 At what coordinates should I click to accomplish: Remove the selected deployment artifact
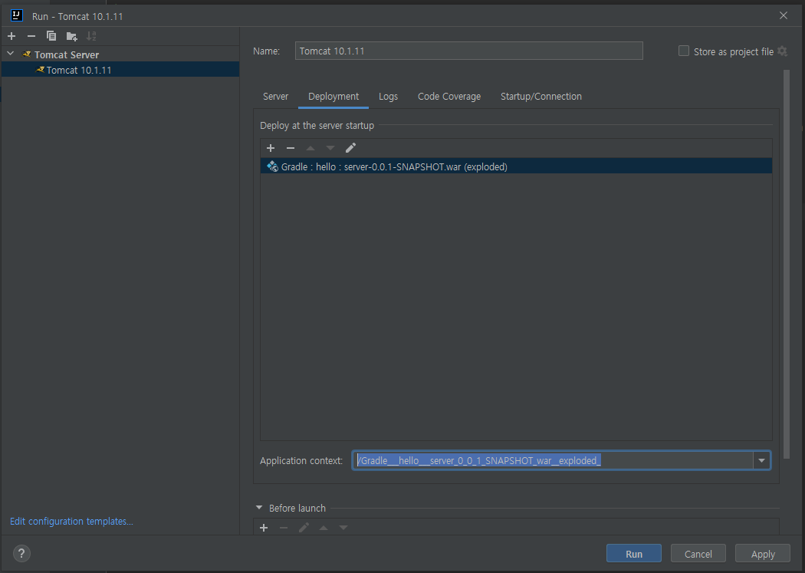click(x=291, y=148)
